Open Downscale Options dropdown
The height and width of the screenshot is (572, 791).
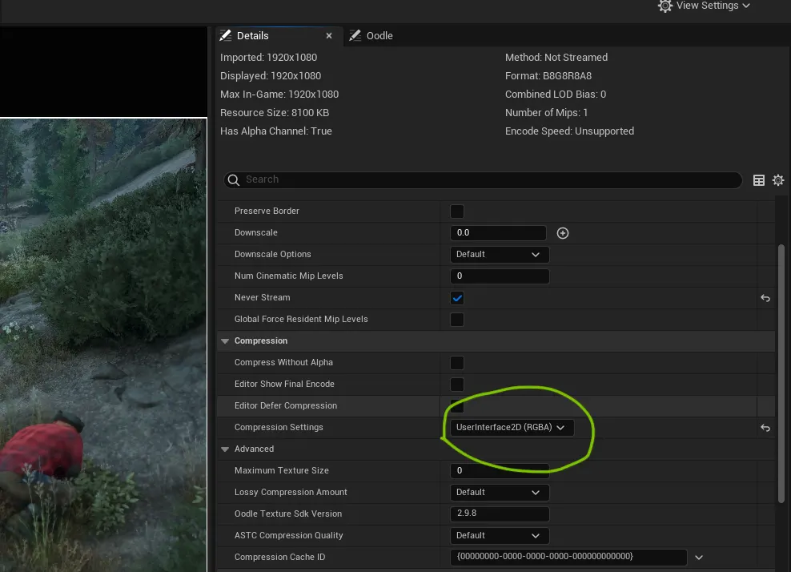pos(500,255)
